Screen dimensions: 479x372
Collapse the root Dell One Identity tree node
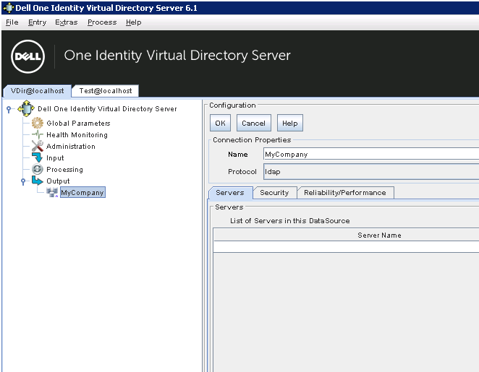tap(9, 109)
